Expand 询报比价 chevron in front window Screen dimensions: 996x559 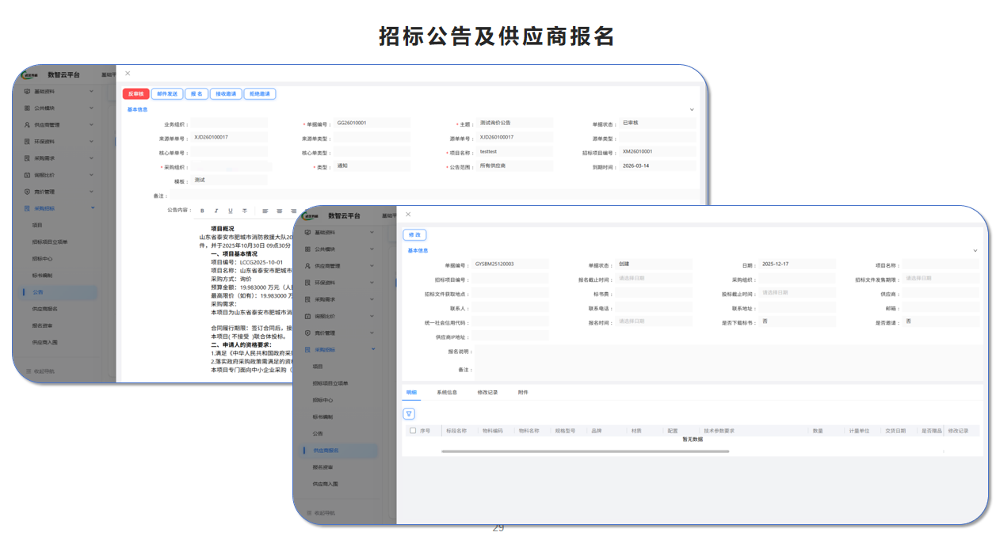click(x=372, y=316)
